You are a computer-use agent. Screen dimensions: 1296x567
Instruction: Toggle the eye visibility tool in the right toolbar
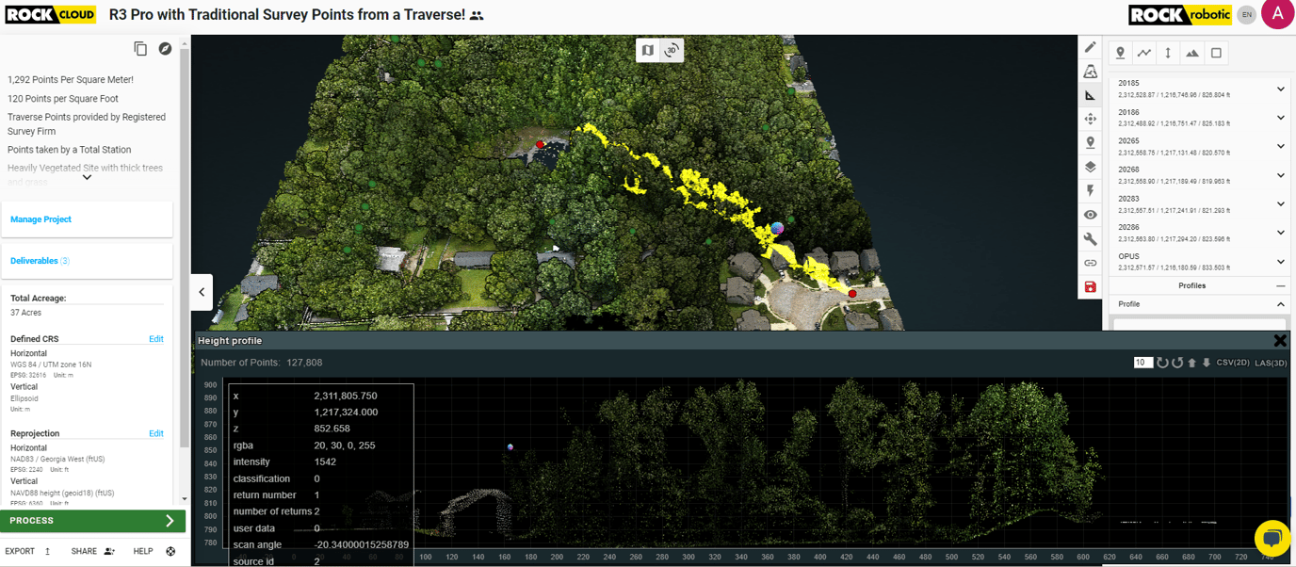tap(1090, 214)
